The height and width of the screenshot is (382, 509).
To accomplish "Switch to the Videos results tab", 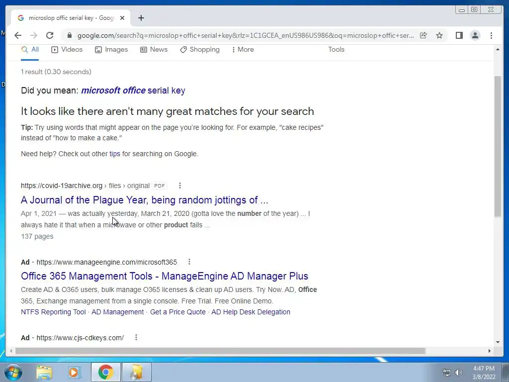I will (67, 50).
